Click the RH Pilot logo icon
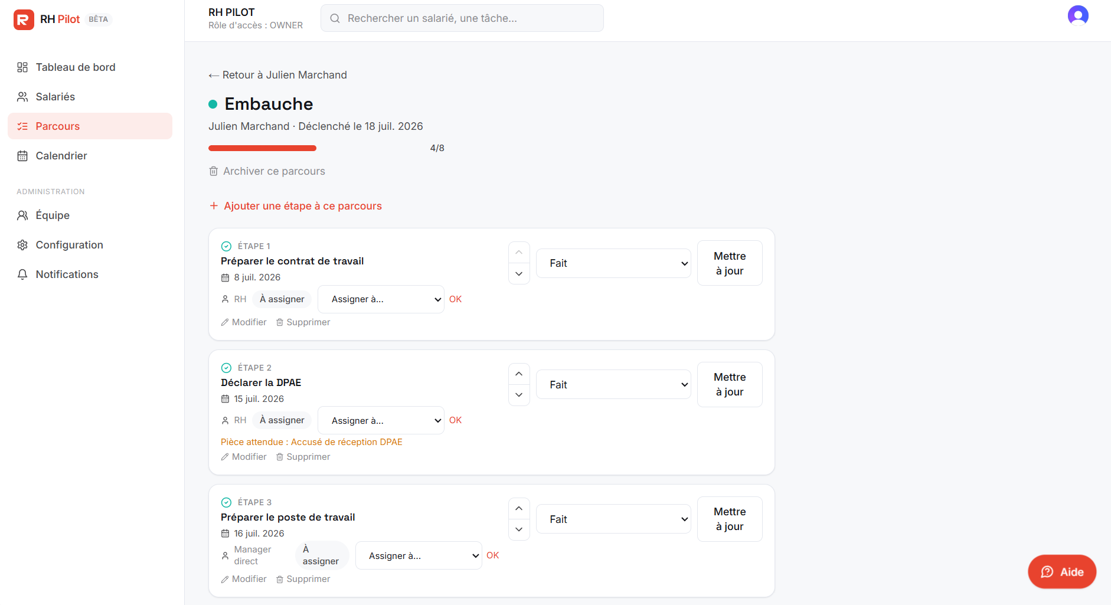1111x605 pixels. [24, 19]
